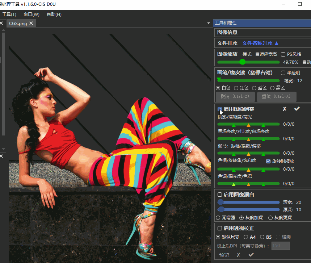Close the CGS.png tab with its X

coord(31,23)
